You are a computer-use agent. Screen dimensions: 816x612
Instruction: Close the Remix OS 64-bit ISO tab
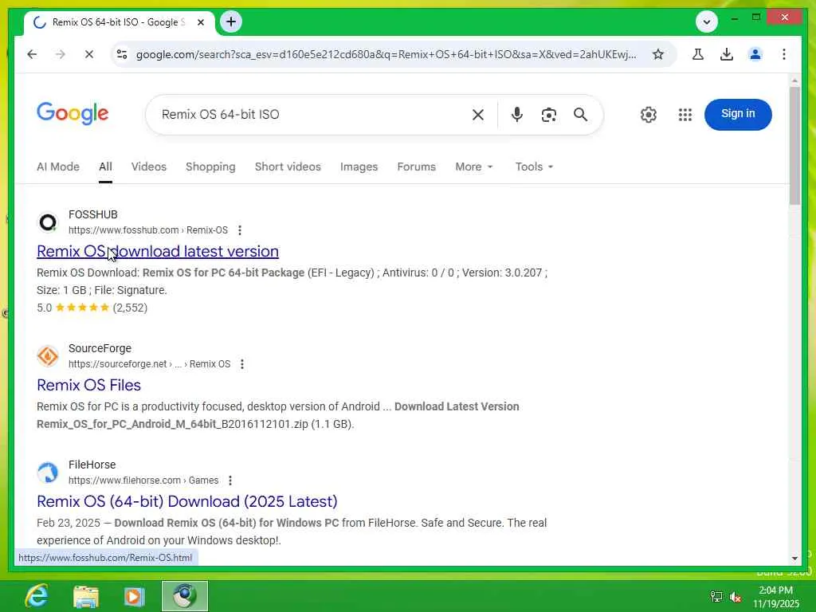201,22
